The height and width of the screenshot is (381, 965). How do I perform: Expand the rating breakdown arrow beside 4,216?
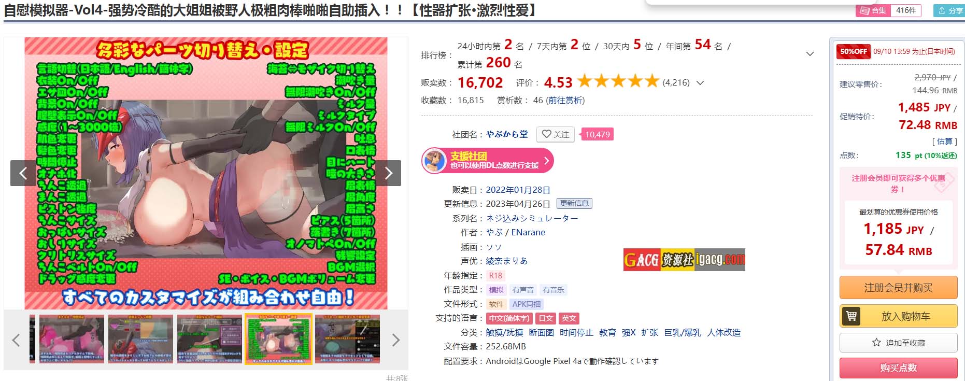click(x=700, y=82)
